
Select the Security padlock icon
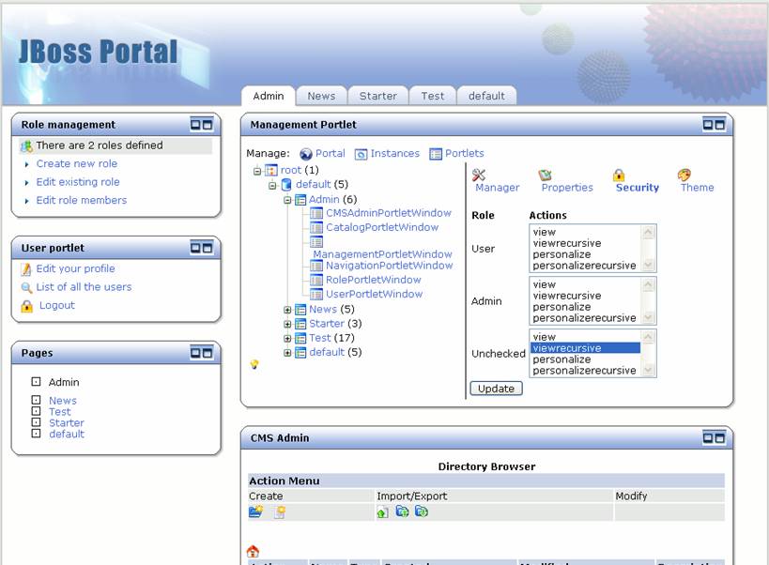point(619,175)
